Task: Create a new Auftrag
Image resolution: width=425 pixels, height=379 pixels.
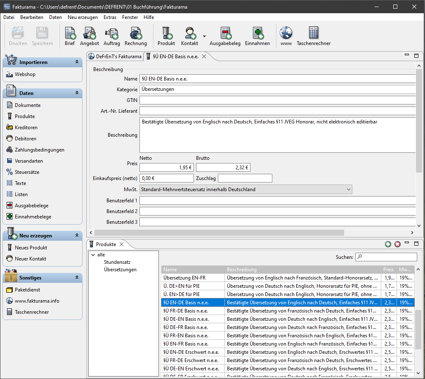Action: tap(112, 36)
